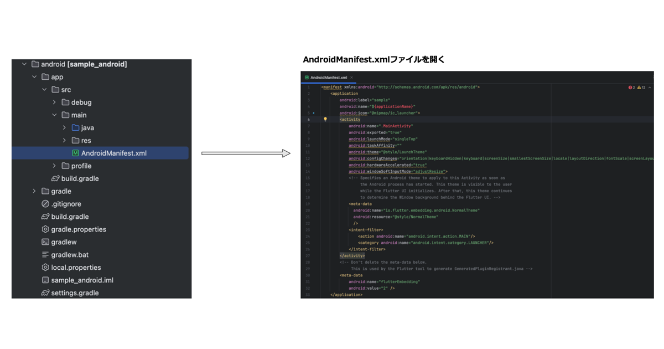The width and height of the screenshot is (664, 349).
Task: Expand the profile folder
Action: tap(54, 166)
